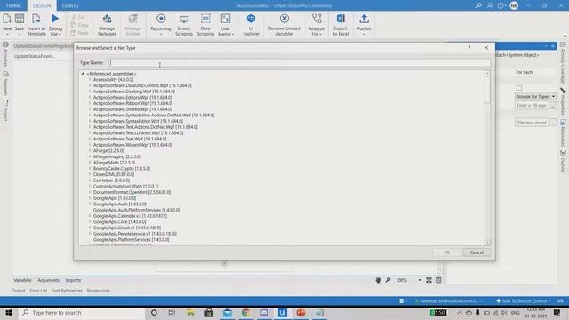Expand the Accessibility [4.0.0.0] node

(90, 79)
